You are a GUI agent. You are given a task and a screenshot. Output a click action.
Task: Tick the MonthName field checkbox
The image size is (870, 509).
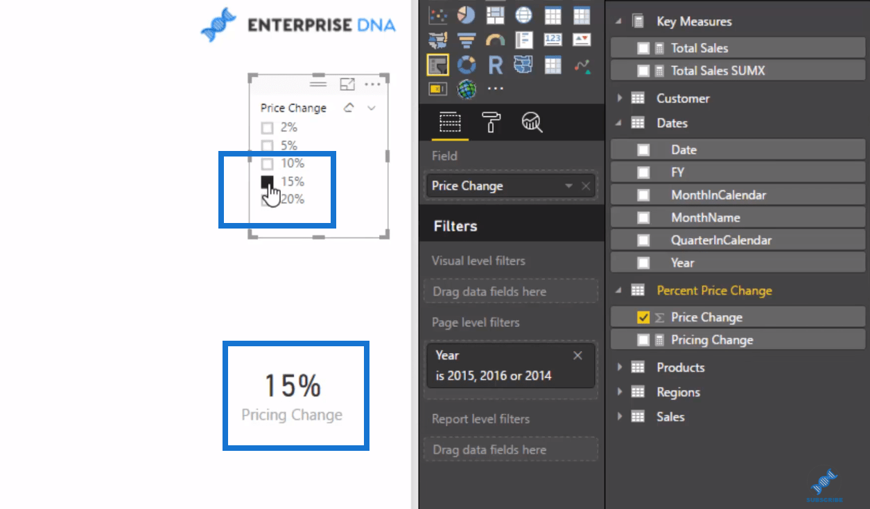click(x=643, y=217)
